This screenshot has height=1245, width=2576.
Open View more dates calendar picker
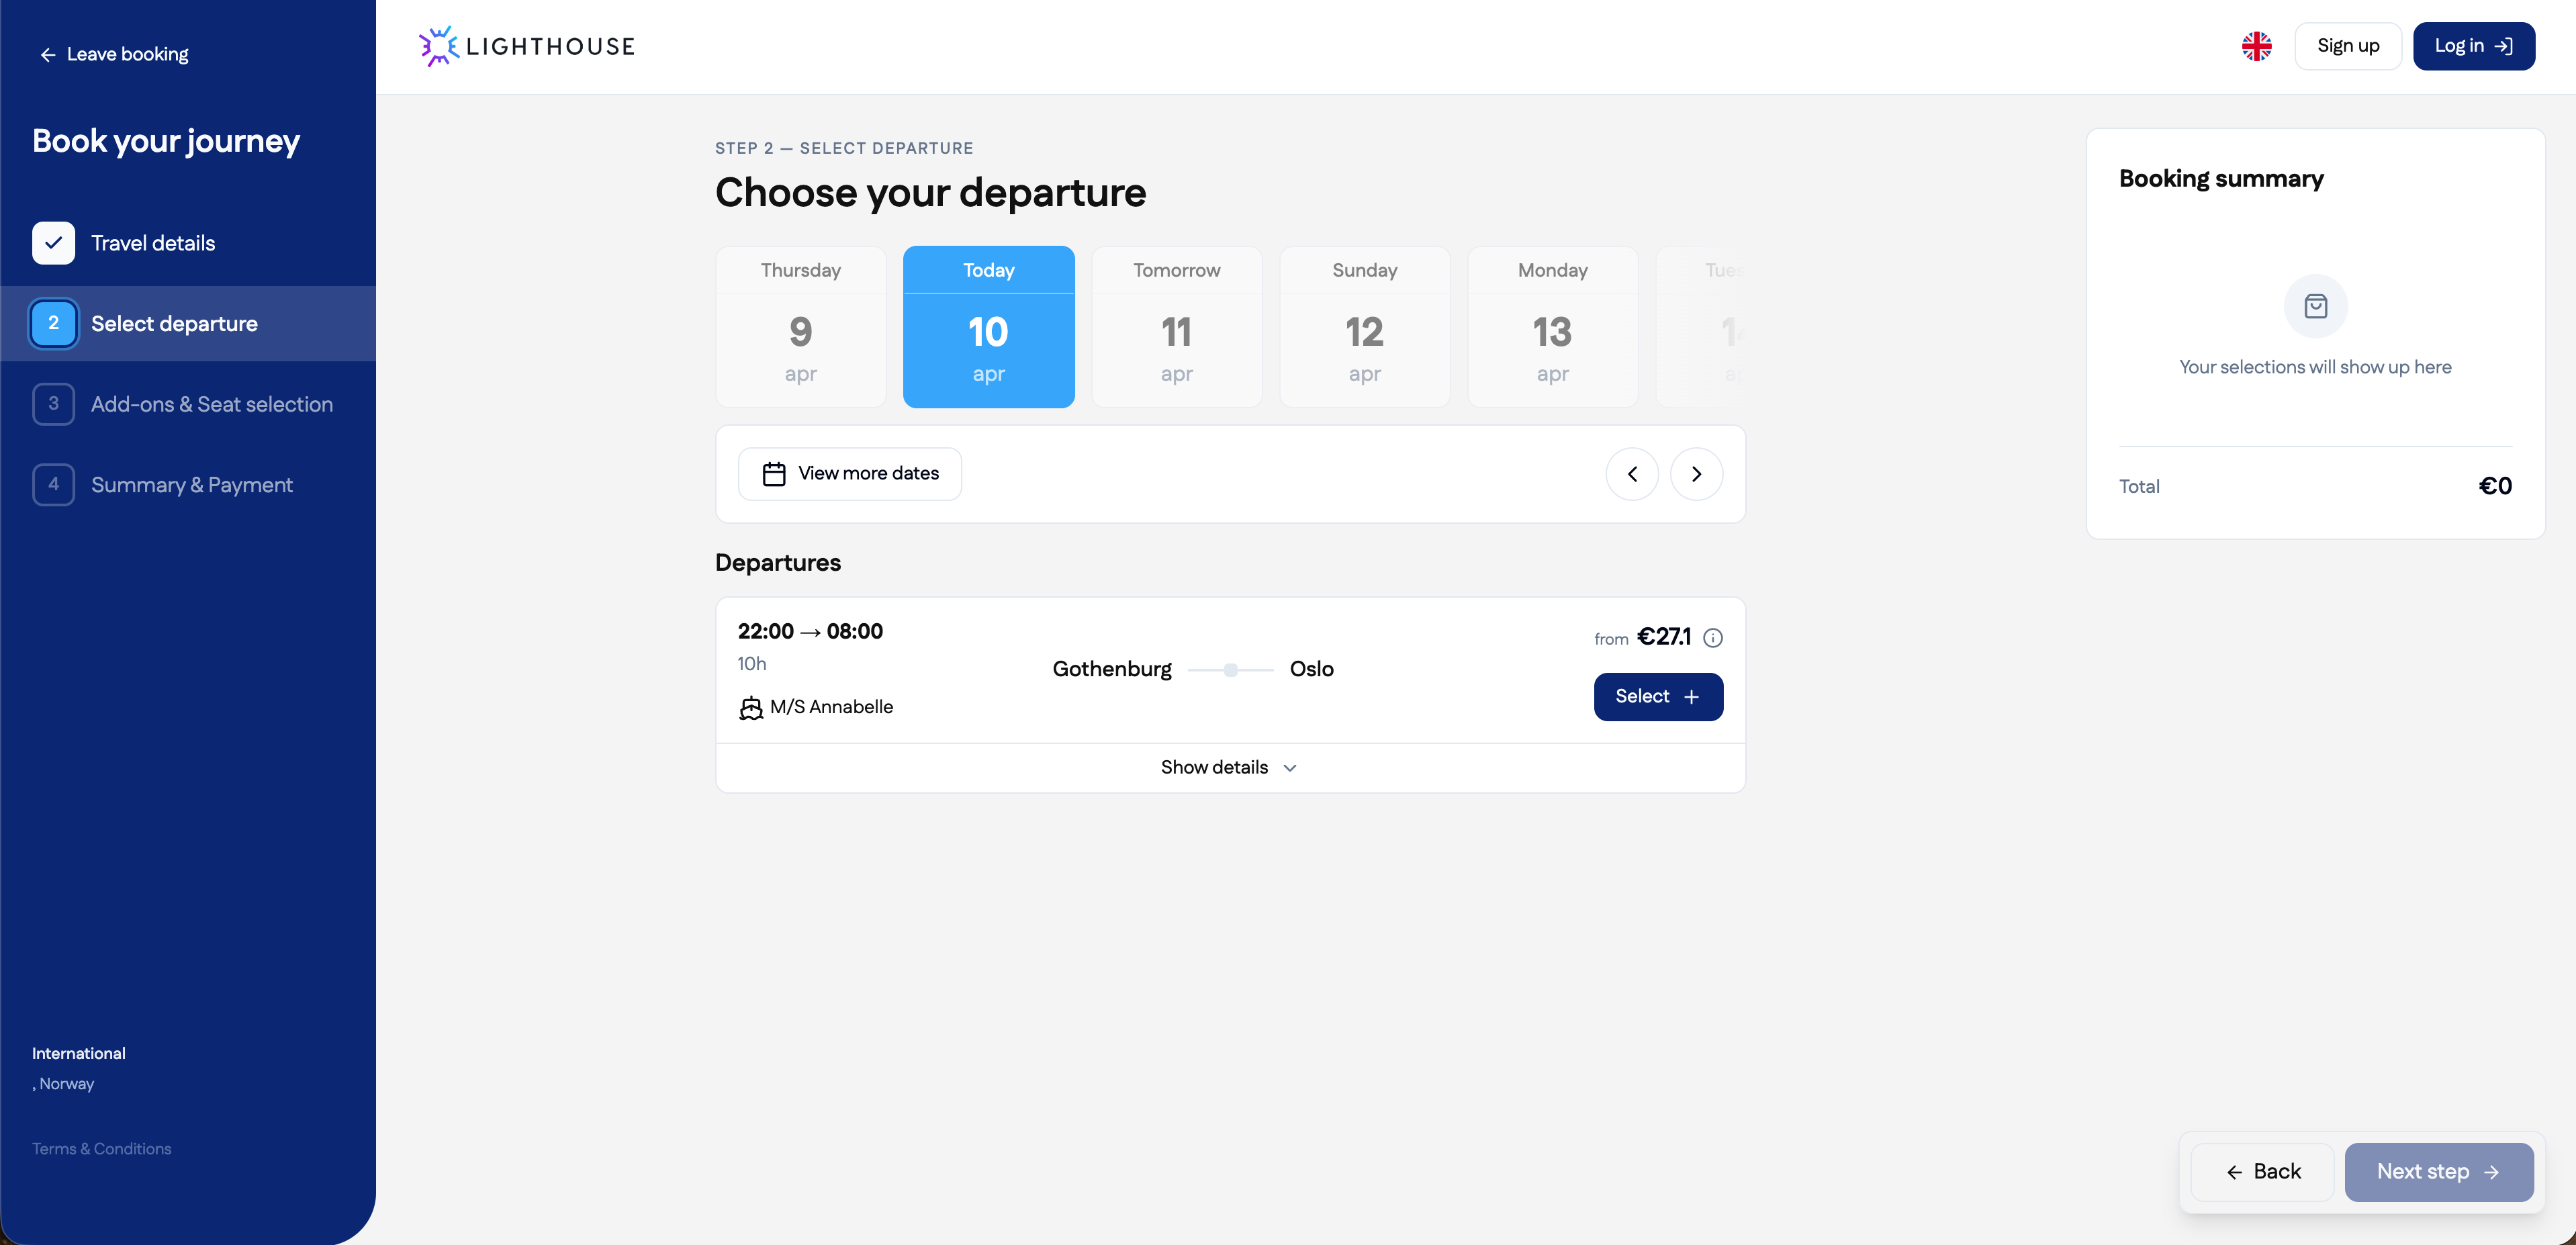tap(850, 474)
